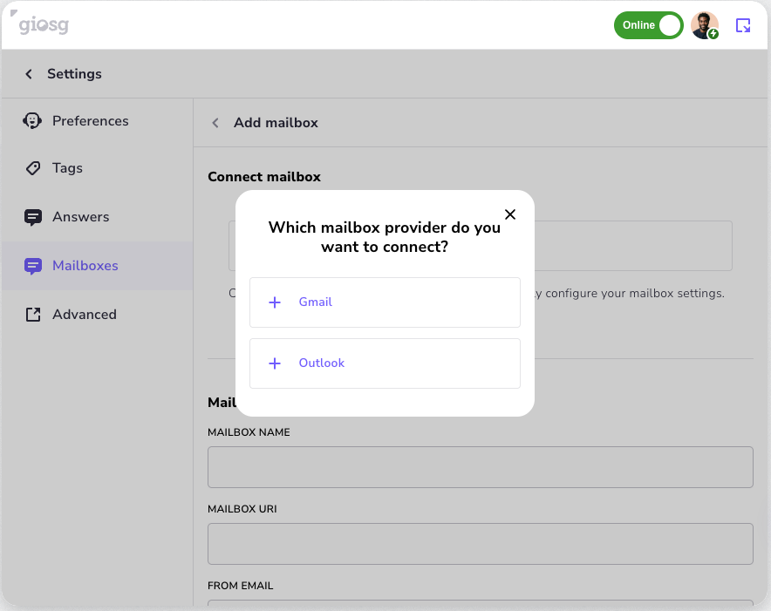
Task: Click the Tags label icon
Action: [x=31, y=167]
